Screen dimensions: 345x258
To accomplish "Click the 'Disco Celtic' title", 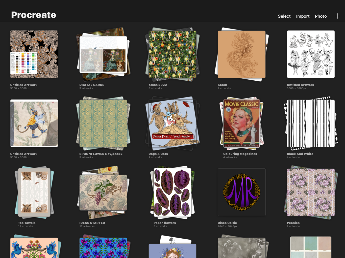I will (227, 223).
